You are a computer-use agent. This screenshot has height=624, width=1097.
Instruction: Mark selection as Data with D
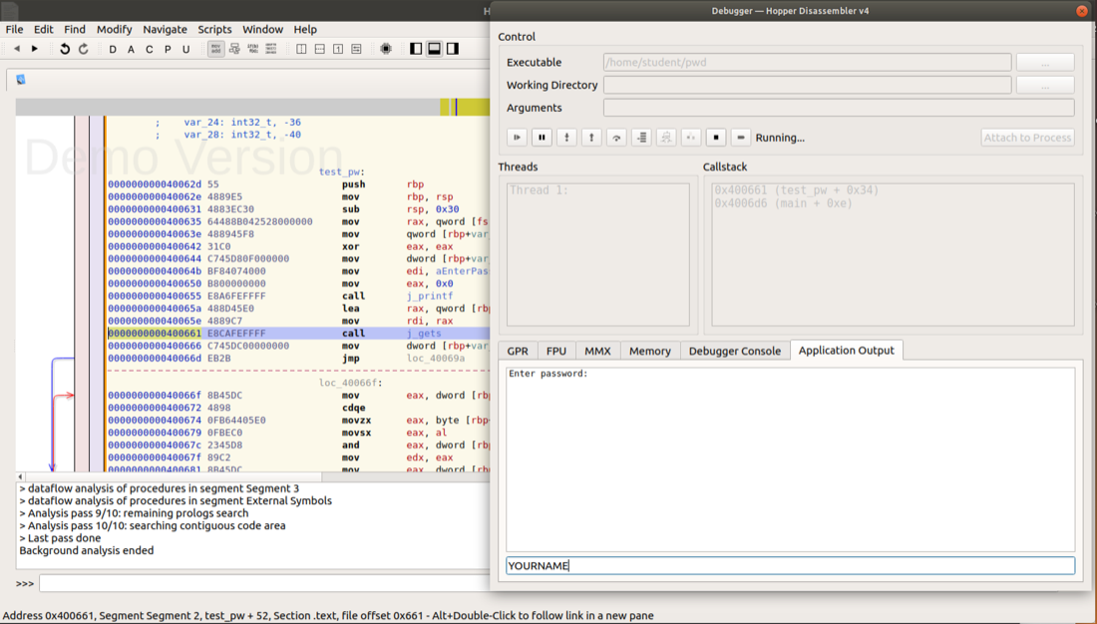[x=113, y=49]
